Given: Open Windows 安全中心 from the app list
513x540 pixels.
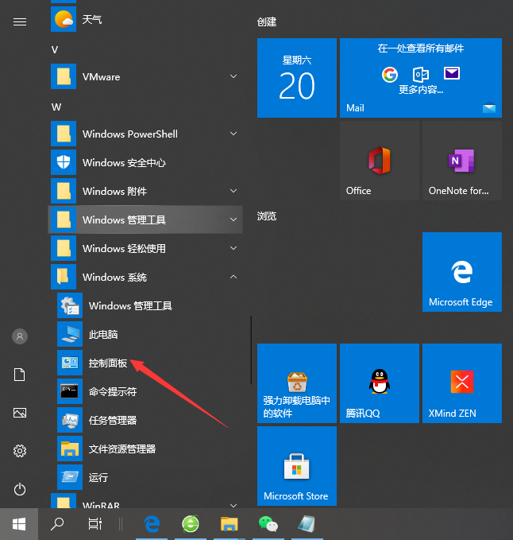Looking at the screenshot, I should pyautogui.click(x=124, y=162).
